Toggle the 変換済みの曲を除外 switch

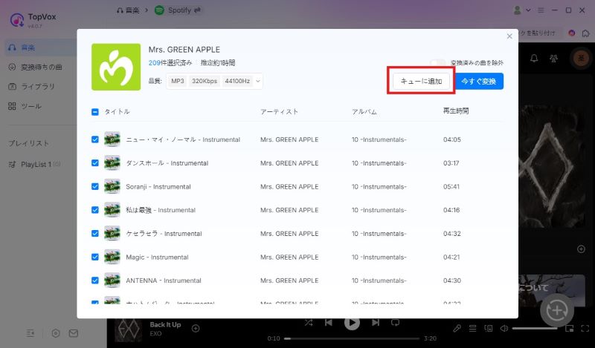[x=437, y=62]
